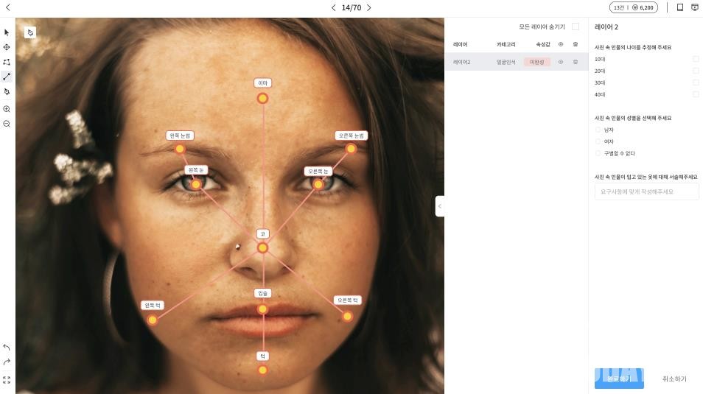Select the arrow pointer tool
This screenshot has height=394, width=703.
tap(7, 32)
